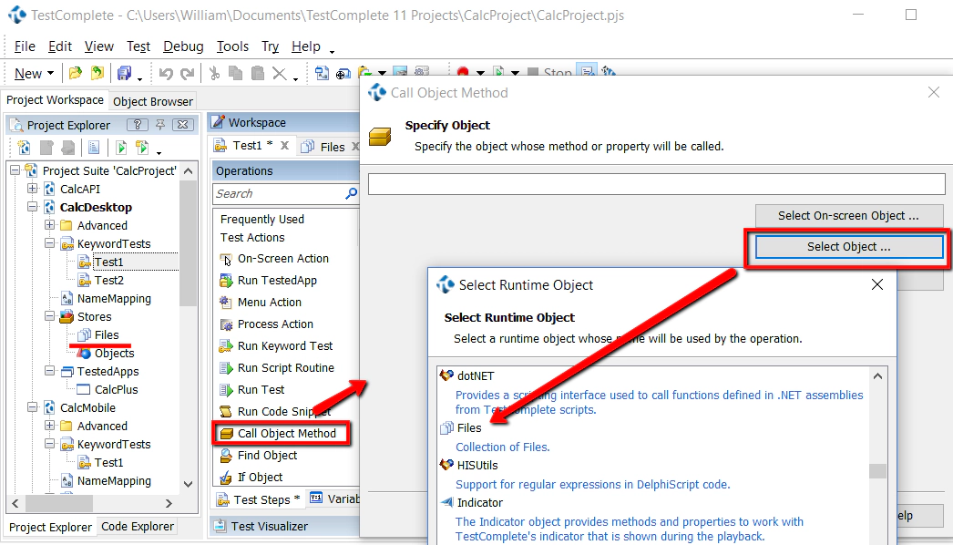Click the Cut icon on the toolbar
953x545 pixels.
[x=215, y=72]
